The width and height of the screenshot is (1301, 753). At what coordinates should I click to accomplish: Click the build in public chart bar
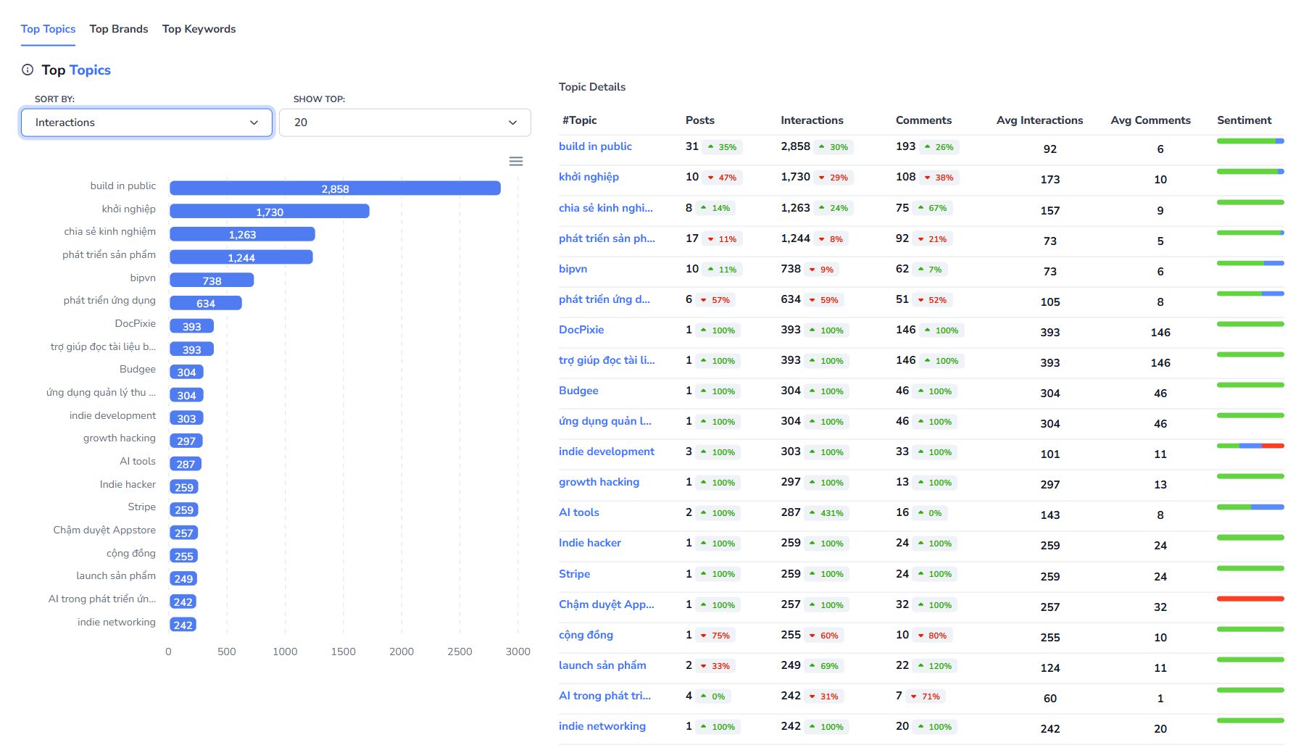335,188
